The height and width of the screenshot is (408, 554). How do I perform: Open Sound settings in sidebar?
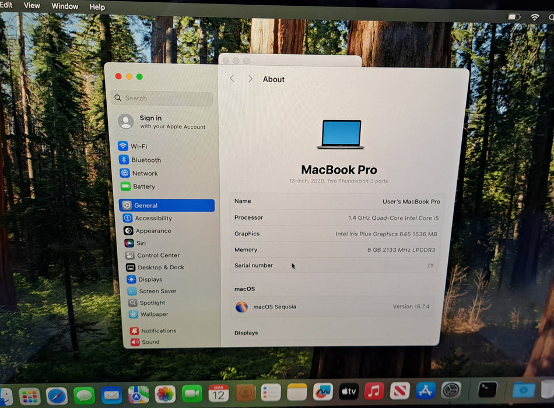pos(145,342)
